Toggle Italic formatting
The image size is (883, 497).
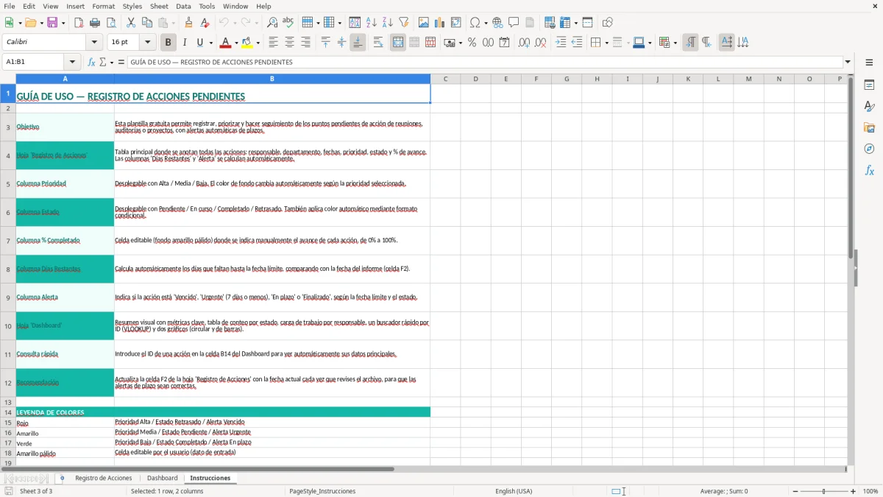coord(184,43)
